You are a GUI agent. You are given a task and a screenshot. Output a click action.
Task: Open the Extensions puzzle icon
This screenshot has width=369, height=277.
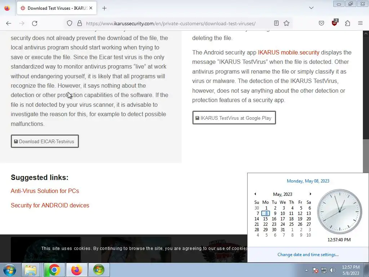tap(348, 23)
